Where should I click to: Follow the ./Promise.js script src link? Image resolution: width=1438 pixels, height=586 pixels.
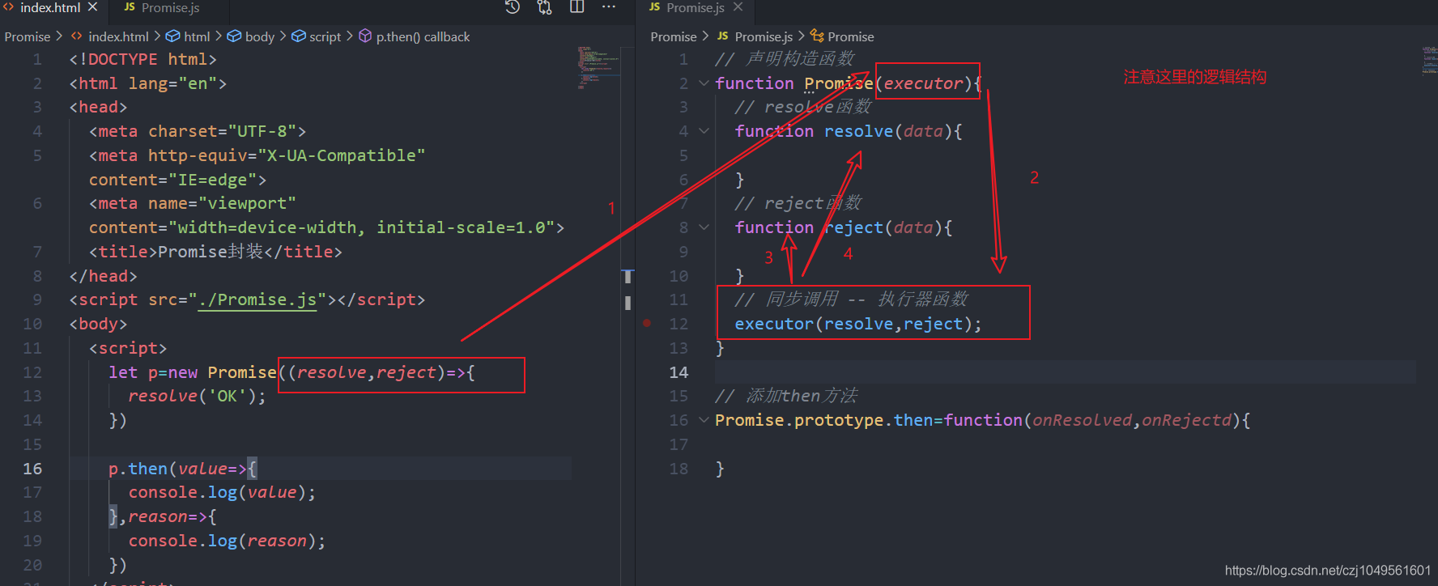coord(257,299)
